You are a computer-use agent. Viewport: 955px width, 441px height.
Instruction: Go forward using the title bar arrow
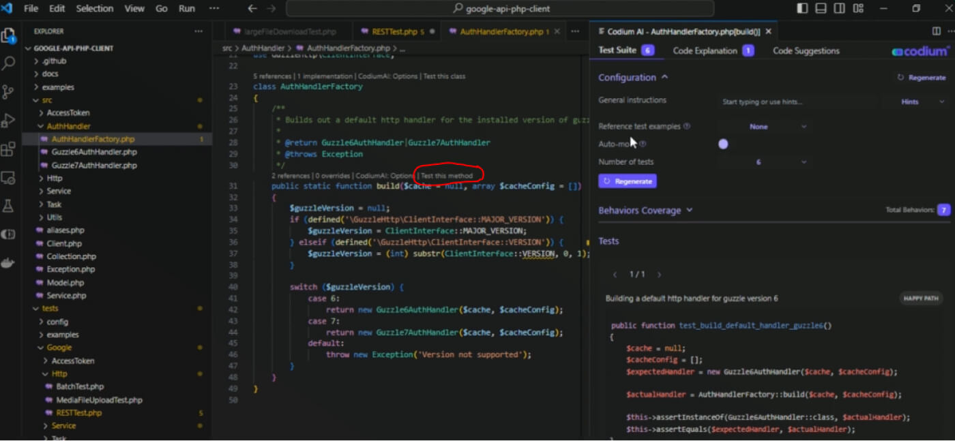pos(271,9)
